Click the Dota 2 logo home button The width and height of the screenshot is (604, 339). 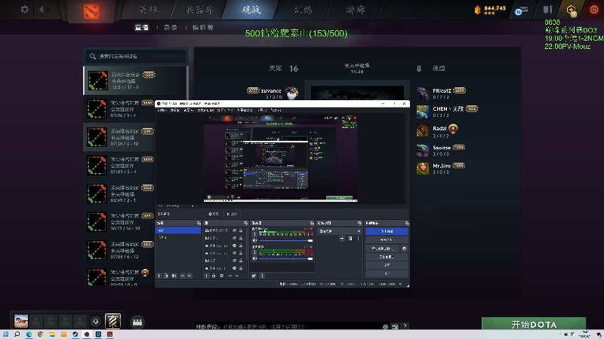[91, 11]
